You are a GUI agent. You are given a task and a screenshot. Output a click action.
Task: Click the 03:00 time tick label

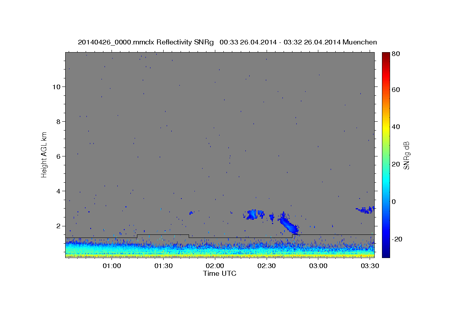point(318,266)
